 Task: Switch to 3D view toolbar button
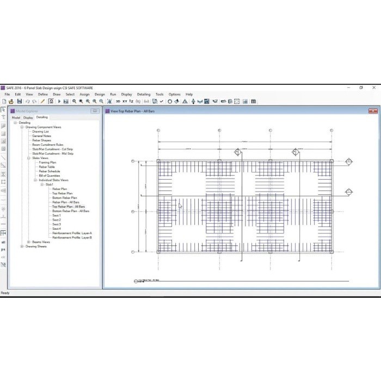point(118,101)
